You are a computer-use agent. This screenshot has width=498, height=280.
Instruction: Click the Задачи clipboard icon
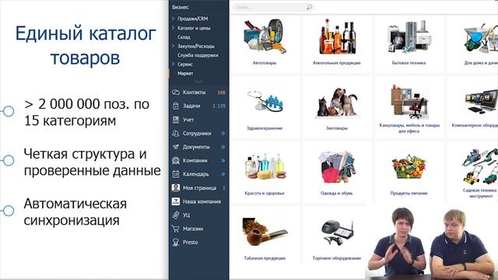click(x=176, y=106)
